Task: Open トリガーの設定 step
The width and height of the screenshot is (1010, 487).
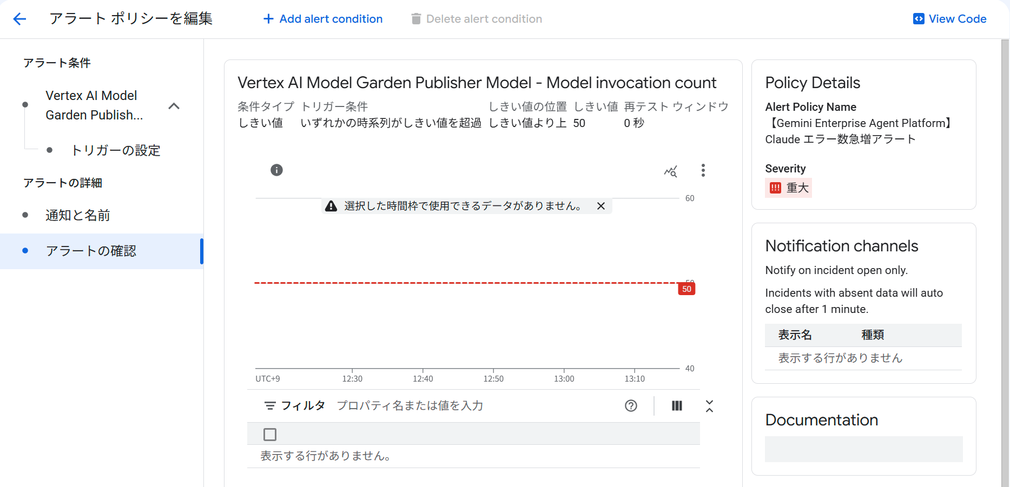Action: click(x=116, y=150)
